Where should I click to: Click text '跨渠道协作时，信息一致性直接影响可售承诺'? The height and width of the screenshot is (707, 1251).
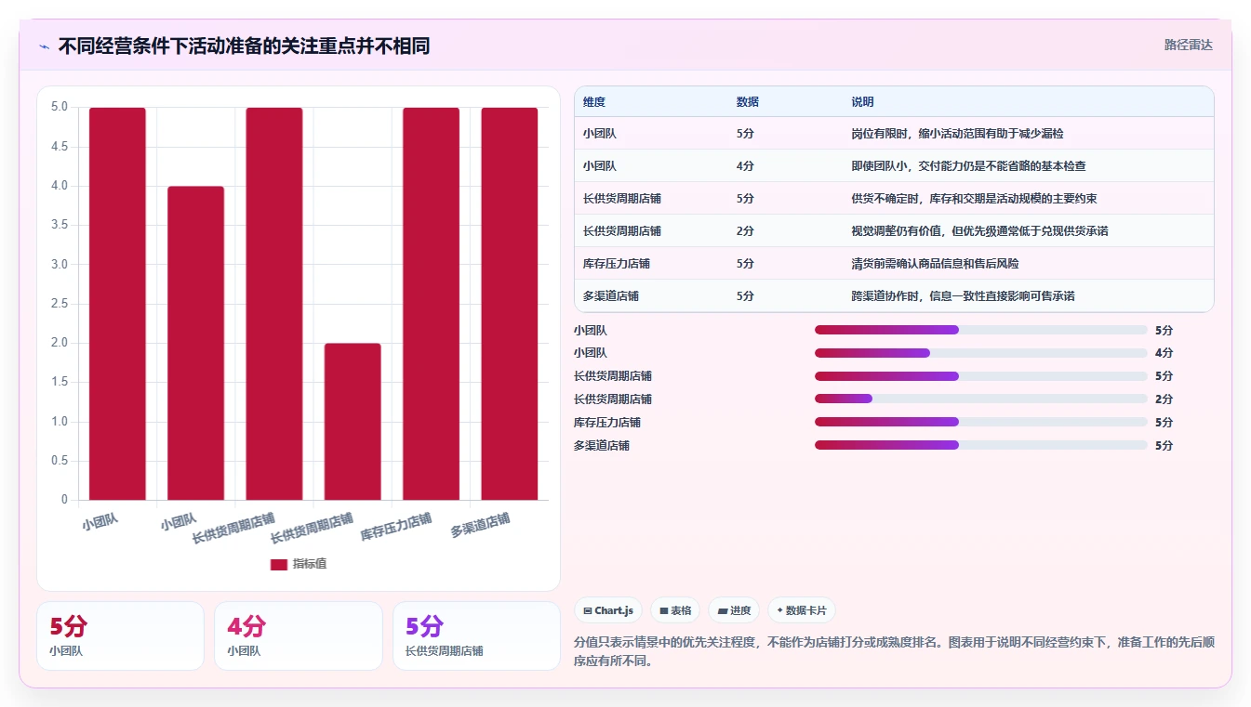pos(963,296)
